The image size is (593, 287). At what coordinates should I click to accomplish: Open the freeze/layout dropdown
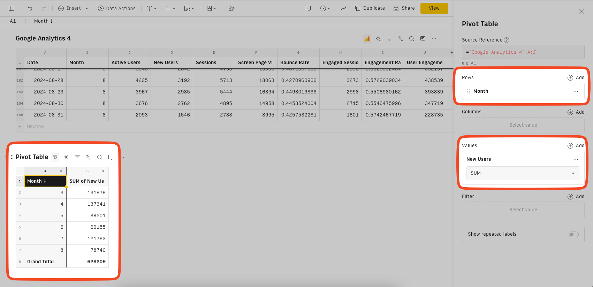(x=211, y=8)
